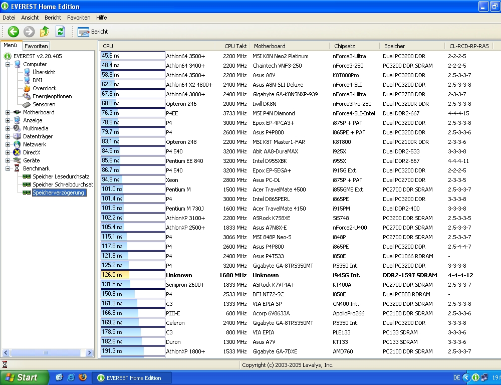501x385 pixels.
Task: Click the Speicherverzögerung memory icon
Action: click(27, 192)
